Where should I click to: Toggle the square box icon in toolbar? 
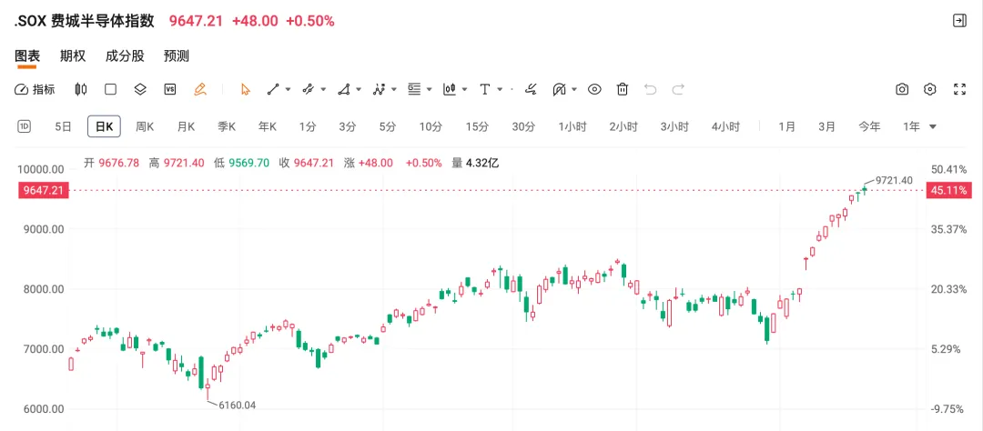(111, 89)
